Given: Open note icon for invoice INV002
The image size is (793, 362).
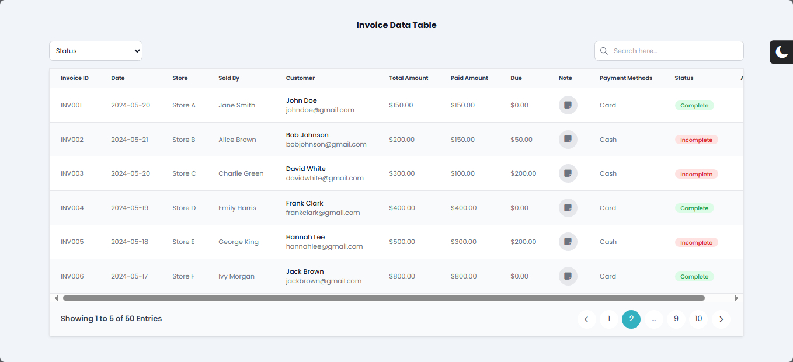Looking at the screenshot, I should (x=568, y=140).
